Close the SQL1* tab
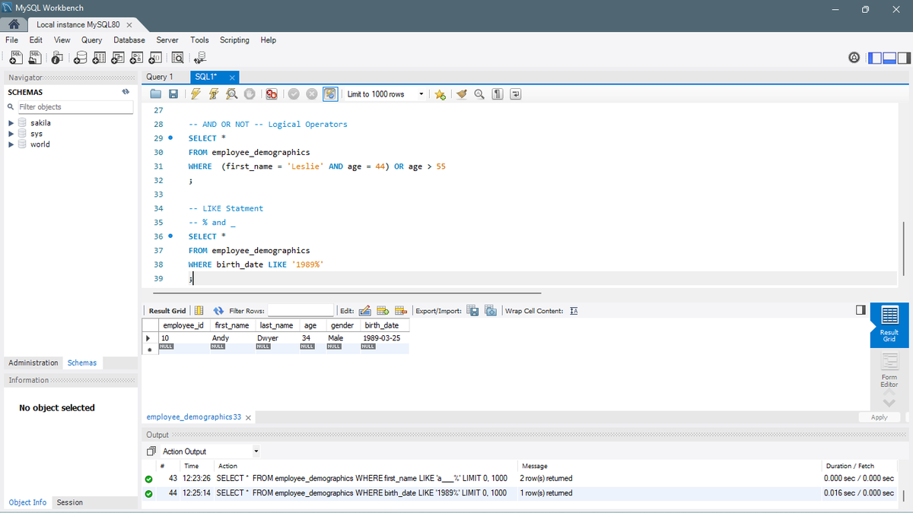 pos(231,78)
